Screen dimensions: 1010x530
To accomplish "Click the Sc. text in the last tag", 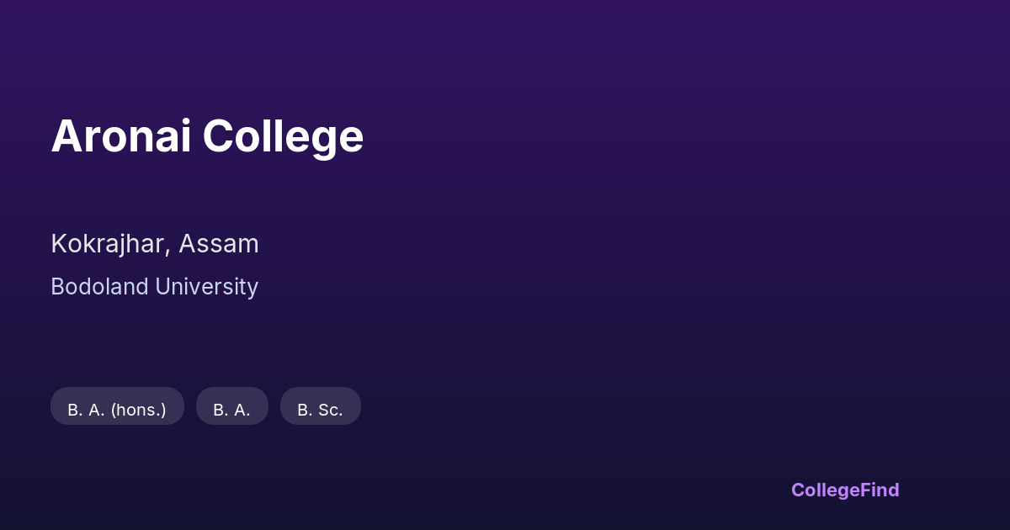I will 329,410.
